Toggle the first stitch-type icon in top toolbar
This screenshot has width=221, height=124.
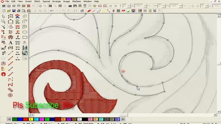coord(4,6)
